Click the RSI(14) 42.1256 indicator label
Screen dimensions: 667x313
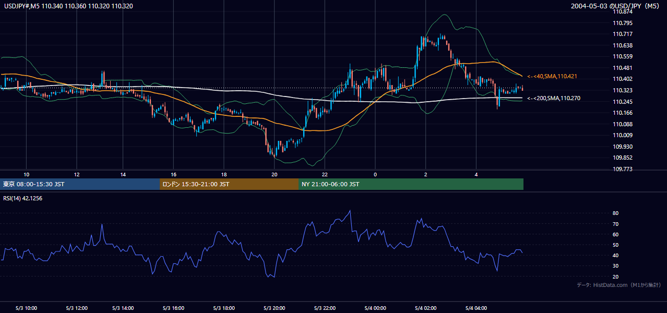pyautogui.click(x=22, y=198)
